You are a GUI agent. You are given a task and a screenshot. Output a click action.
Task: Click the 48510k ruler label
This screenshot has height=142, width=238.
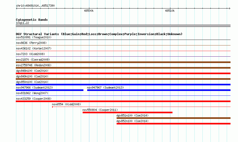170,11
